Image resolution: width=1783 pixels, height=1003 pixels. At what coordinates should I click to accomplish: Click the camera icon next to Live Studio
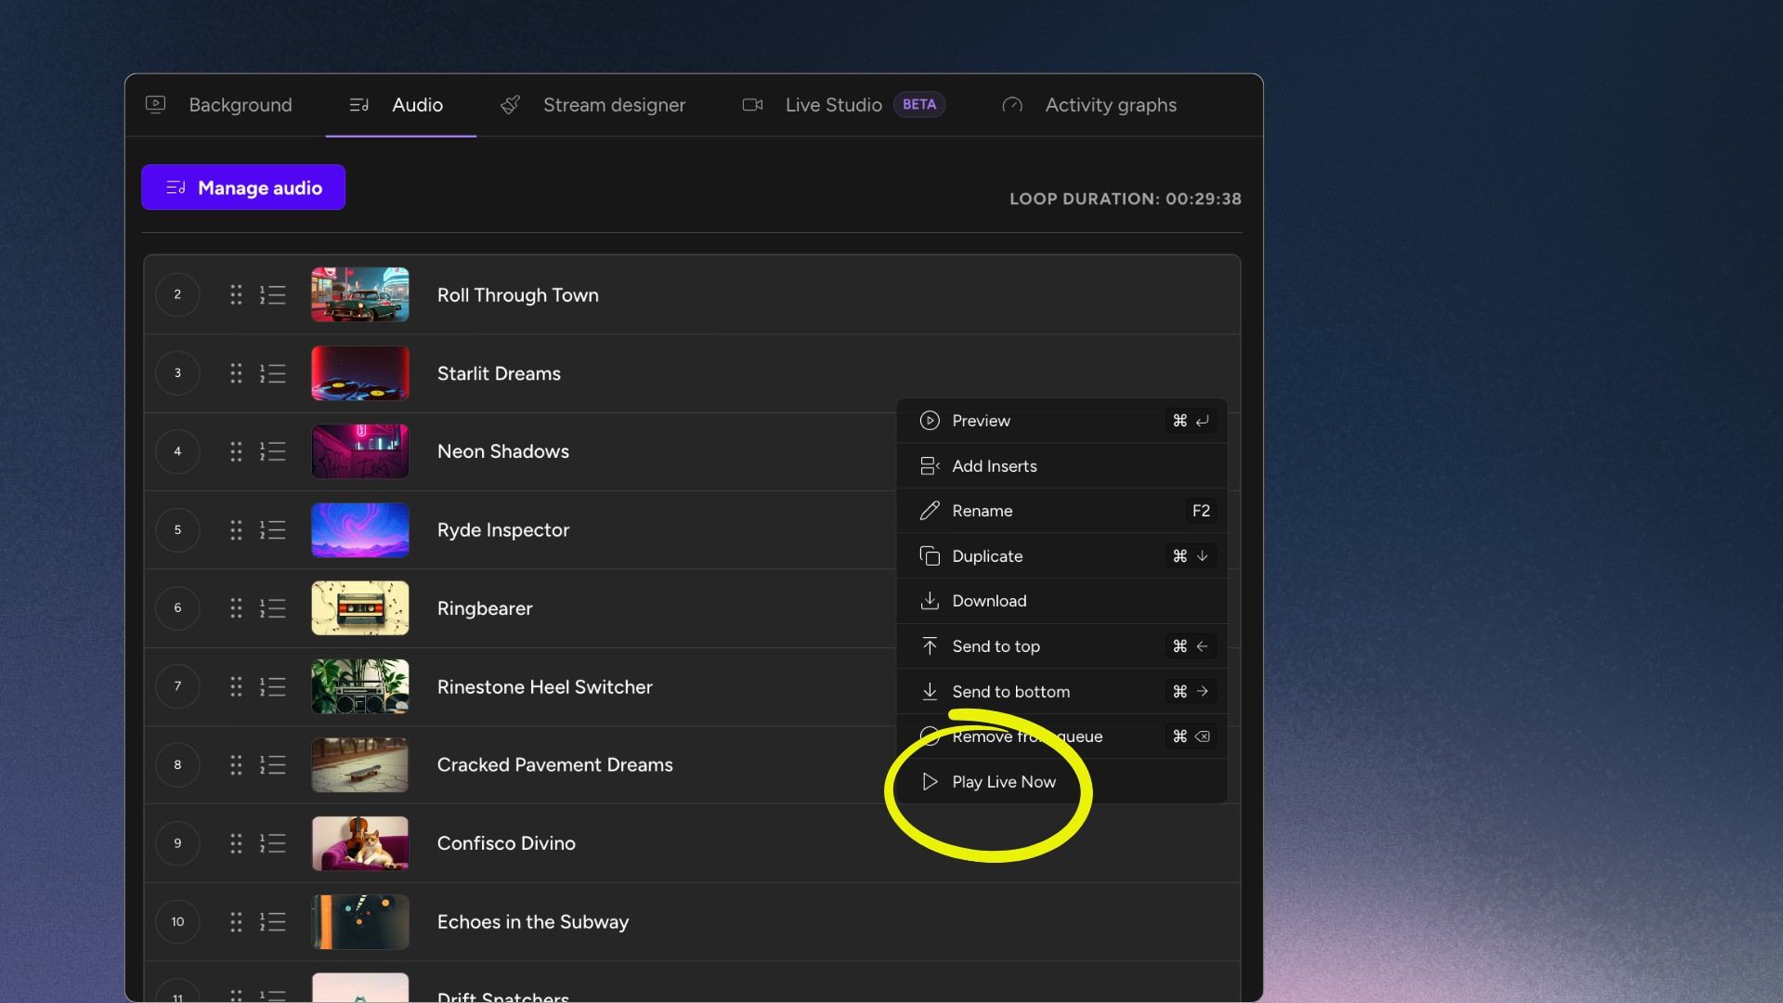tap(752, 105)
